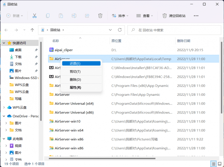Viewport: 224px width, 167px height.
Task: Expand the WPS云盘 cloud tree node
Action: tap(4, 107)
